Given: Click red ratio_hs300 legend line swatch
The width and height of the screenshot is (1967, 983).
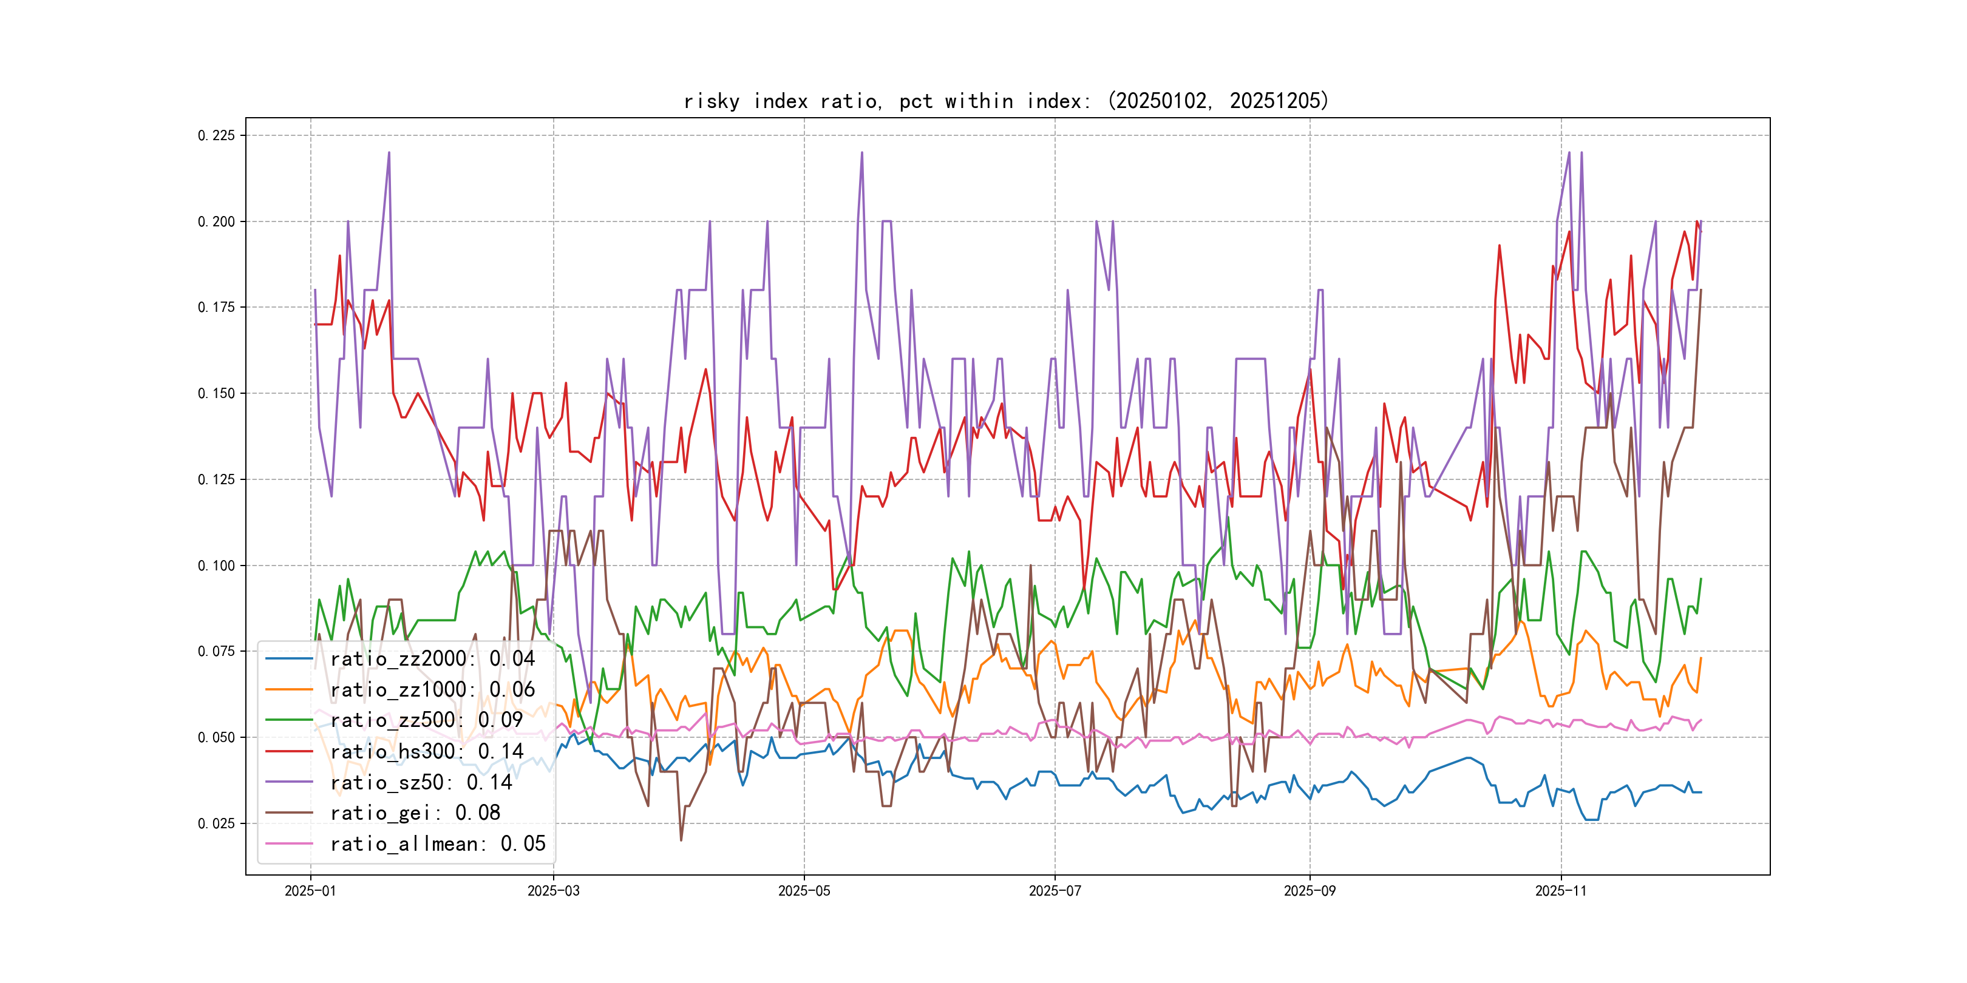Looking at the screenshot, I should pos(288,752).
